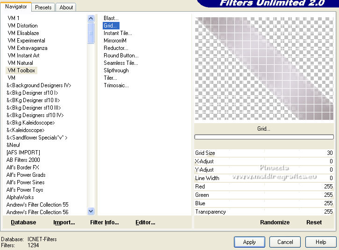Select the VM 1 category
Image resolution: width=339 pixels, height=250 pixels.
(x=14, y=18)
